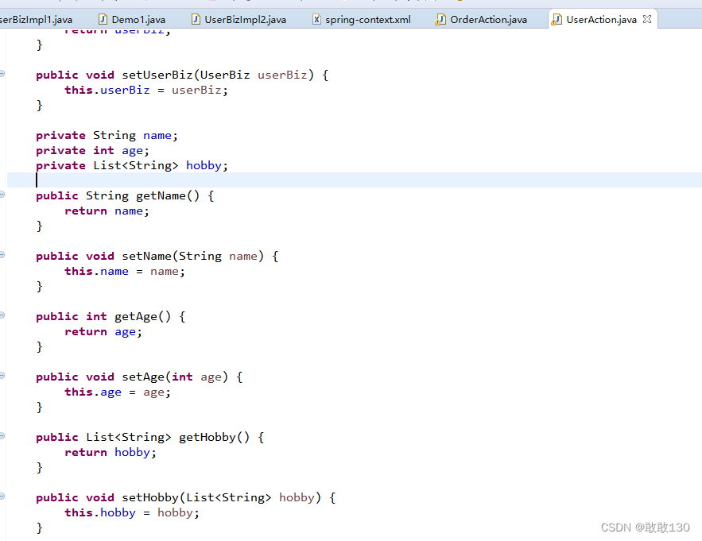Click the 'return hobby;' statement

pos(111,452)
